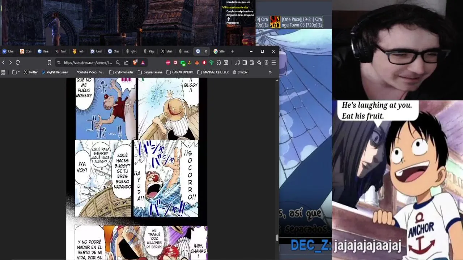This screenshot has height=260, width=463.
Task: Bookmark this page icon
Action: tap(50, 62)
